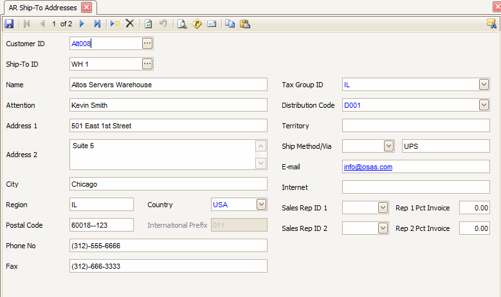Click the envelope icon at toolbar right
This screenshot has width=501, height=297.
click(491, 24)
